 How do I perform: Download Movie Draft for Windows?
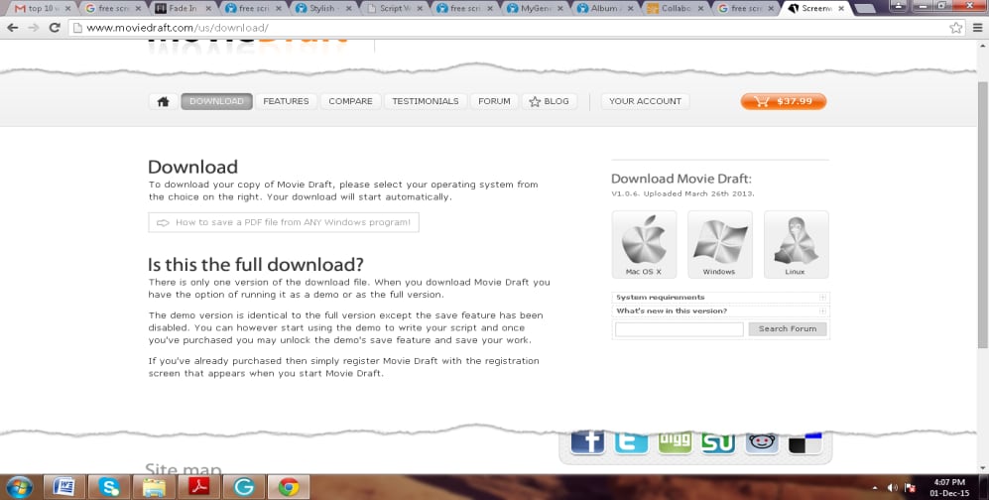coord(719,245)
